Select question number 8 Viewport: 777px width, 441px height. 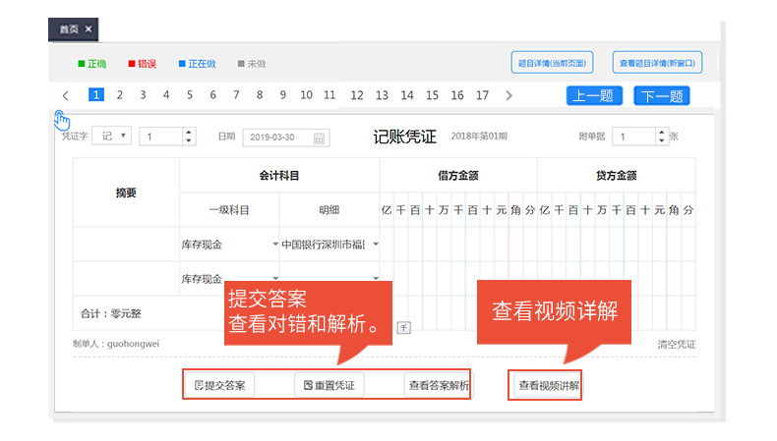(260, 94)
